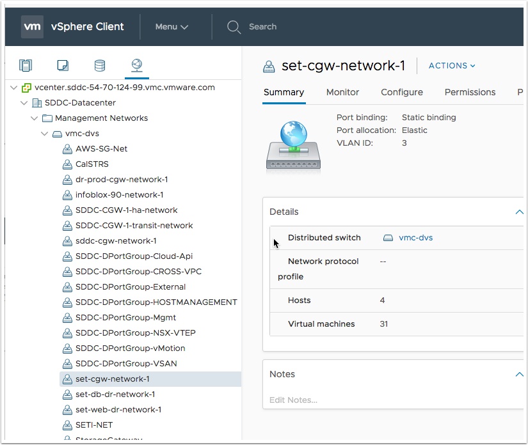The image size is (528, 445).
Task: Open the vmc-dvs distributed switch link
Action: click(x=415, y=238)
